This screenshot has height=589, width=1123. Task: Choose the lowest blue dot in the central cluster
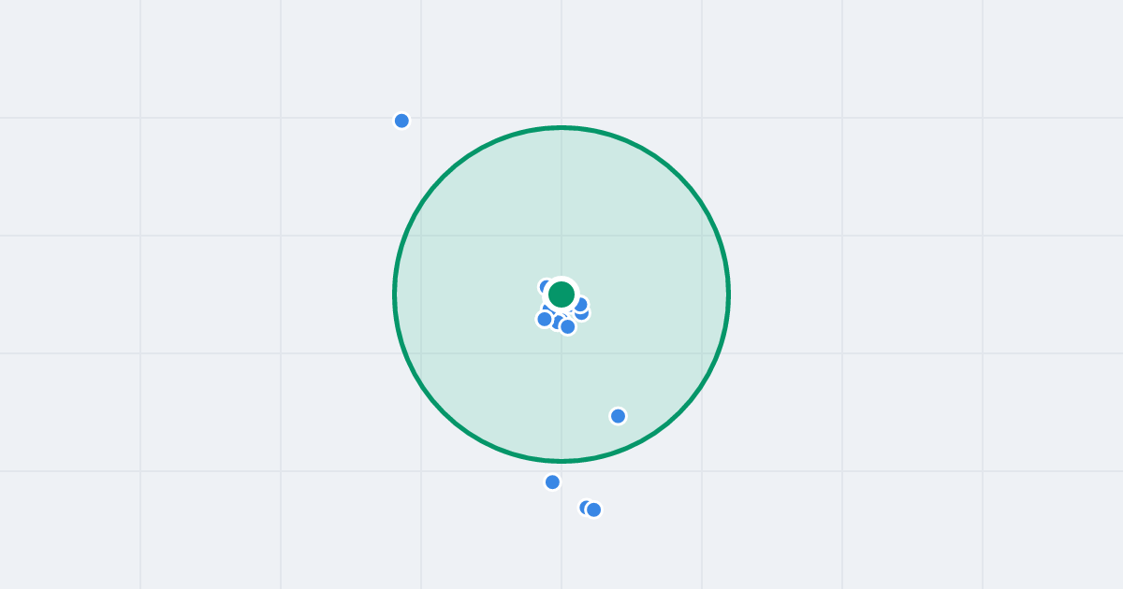568,326
